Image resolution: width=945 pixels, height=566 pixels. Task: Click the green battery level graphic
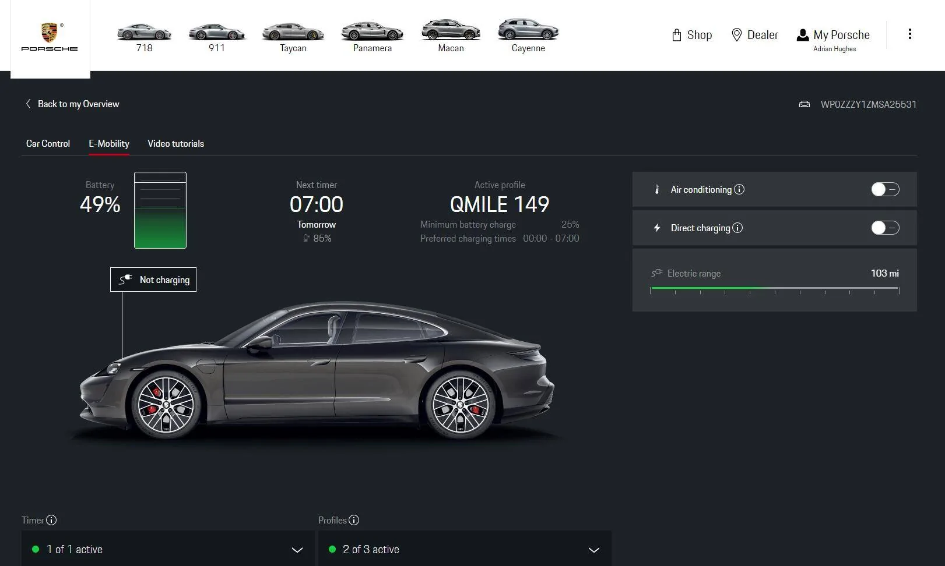pos(160,210)
